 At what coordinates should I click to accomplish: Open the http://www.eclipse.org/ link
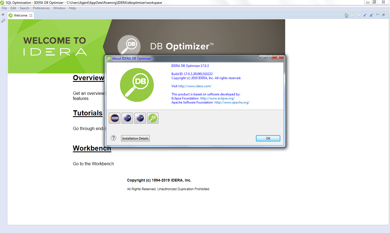(x=217, y=98)
